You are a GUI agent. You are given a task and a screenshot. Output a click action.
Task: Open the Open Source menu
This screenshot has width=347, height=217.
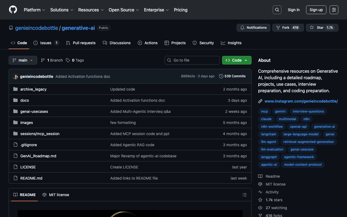[x=124, y=10]
